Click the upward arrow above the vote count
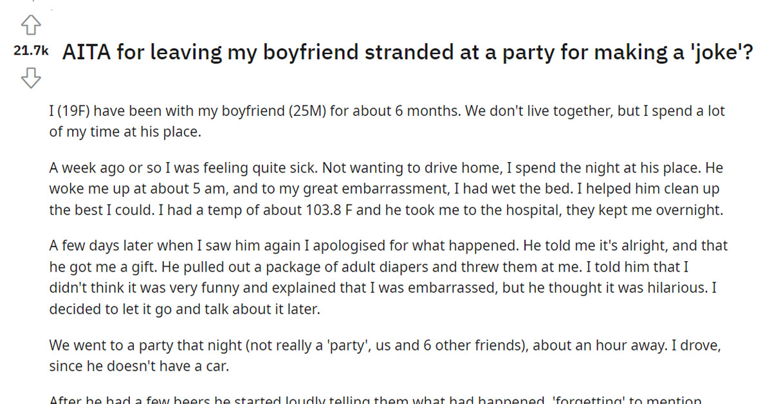 [30, 24]
